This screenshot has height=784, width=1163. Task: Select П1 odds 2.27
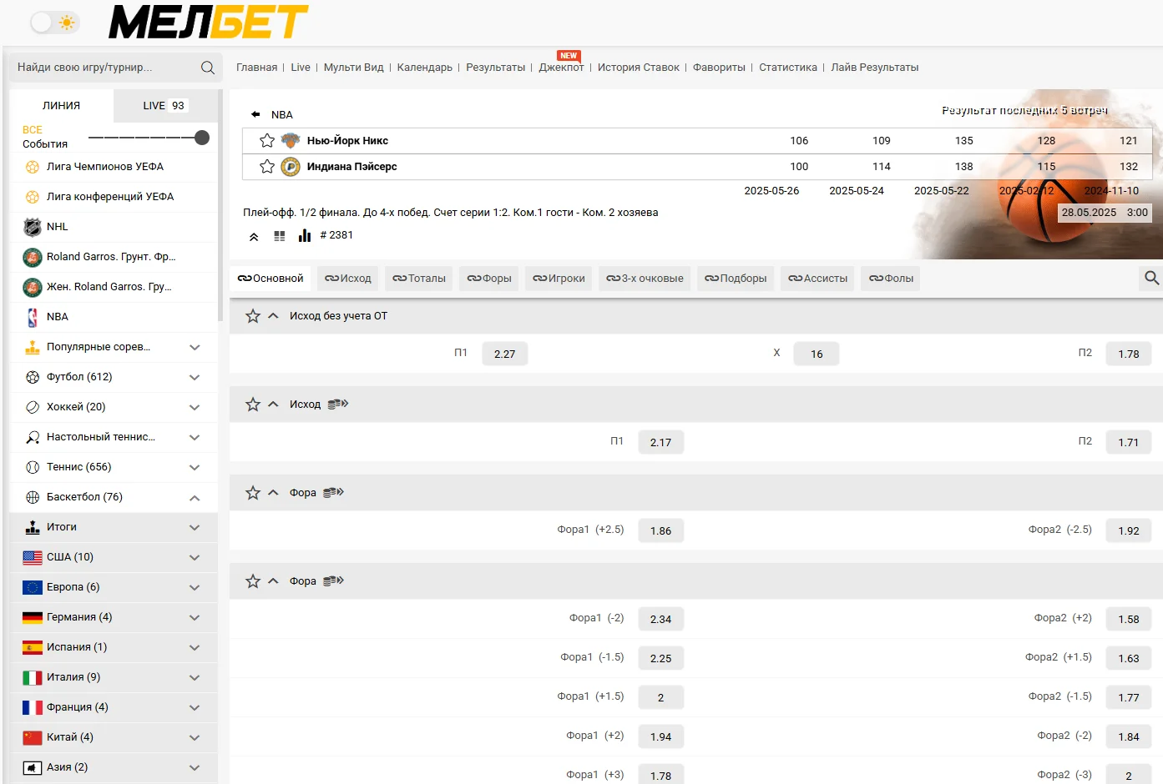pos(504,354)
